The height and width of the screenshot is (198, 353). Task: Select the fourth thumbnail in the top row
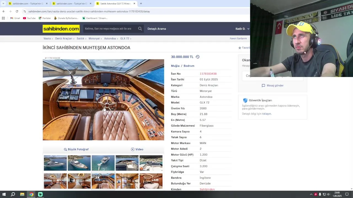pyautogui.click(x=127, y=163)
